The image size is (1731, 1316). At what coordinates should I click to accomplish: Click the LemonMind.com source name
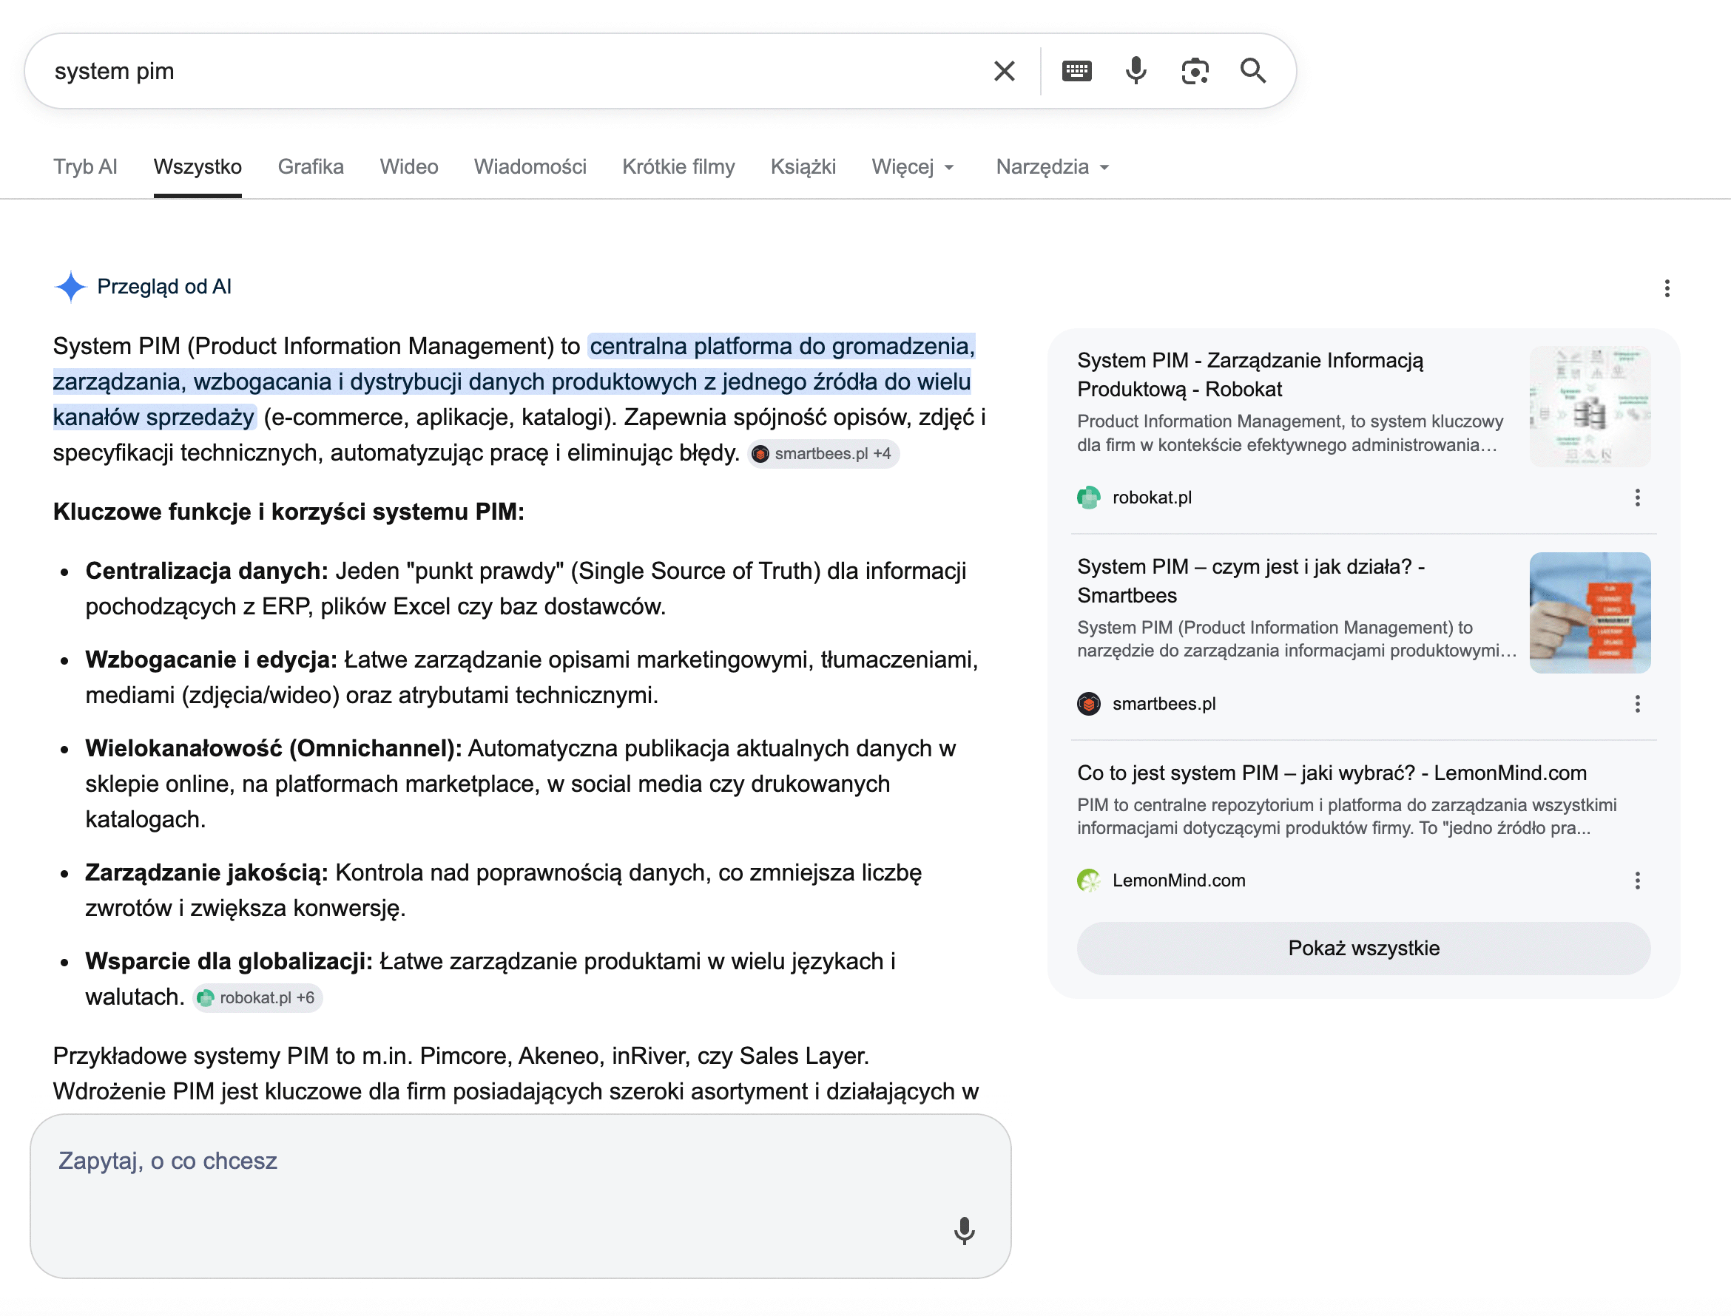(x=1178, y=881)
